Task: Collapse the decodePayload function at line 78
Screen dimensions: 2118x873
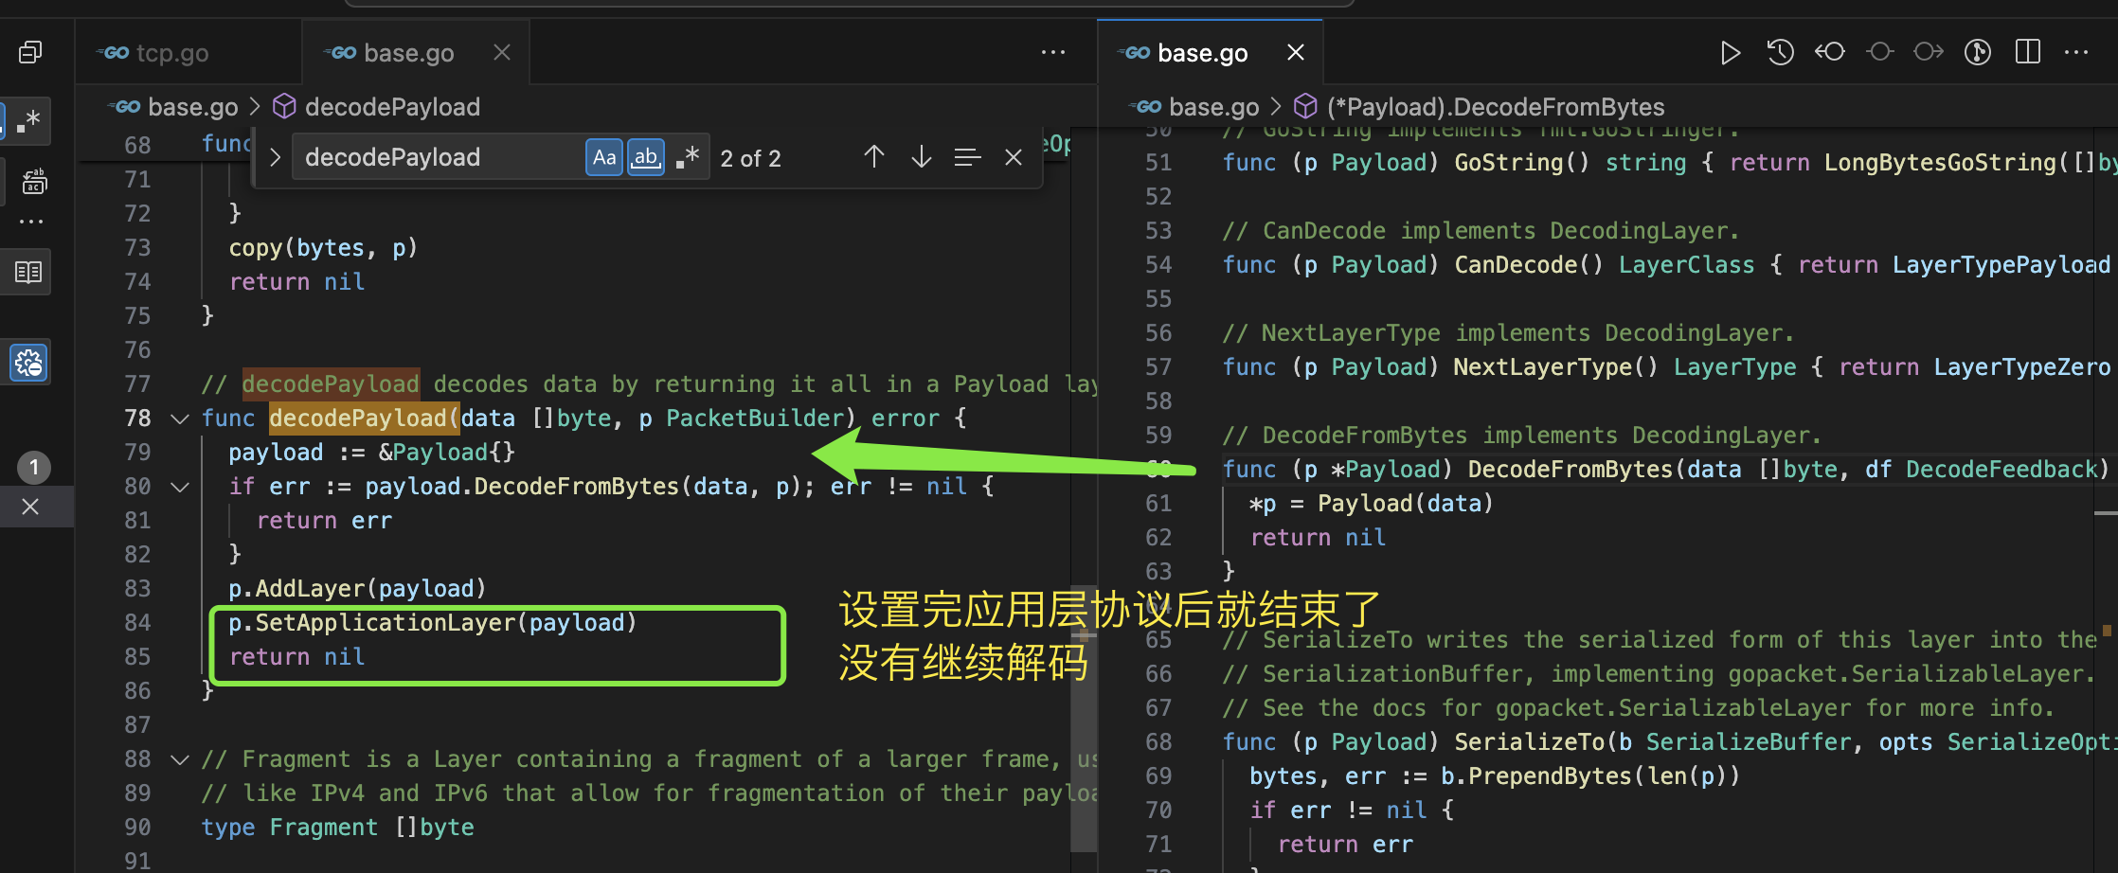Action: 180,419
